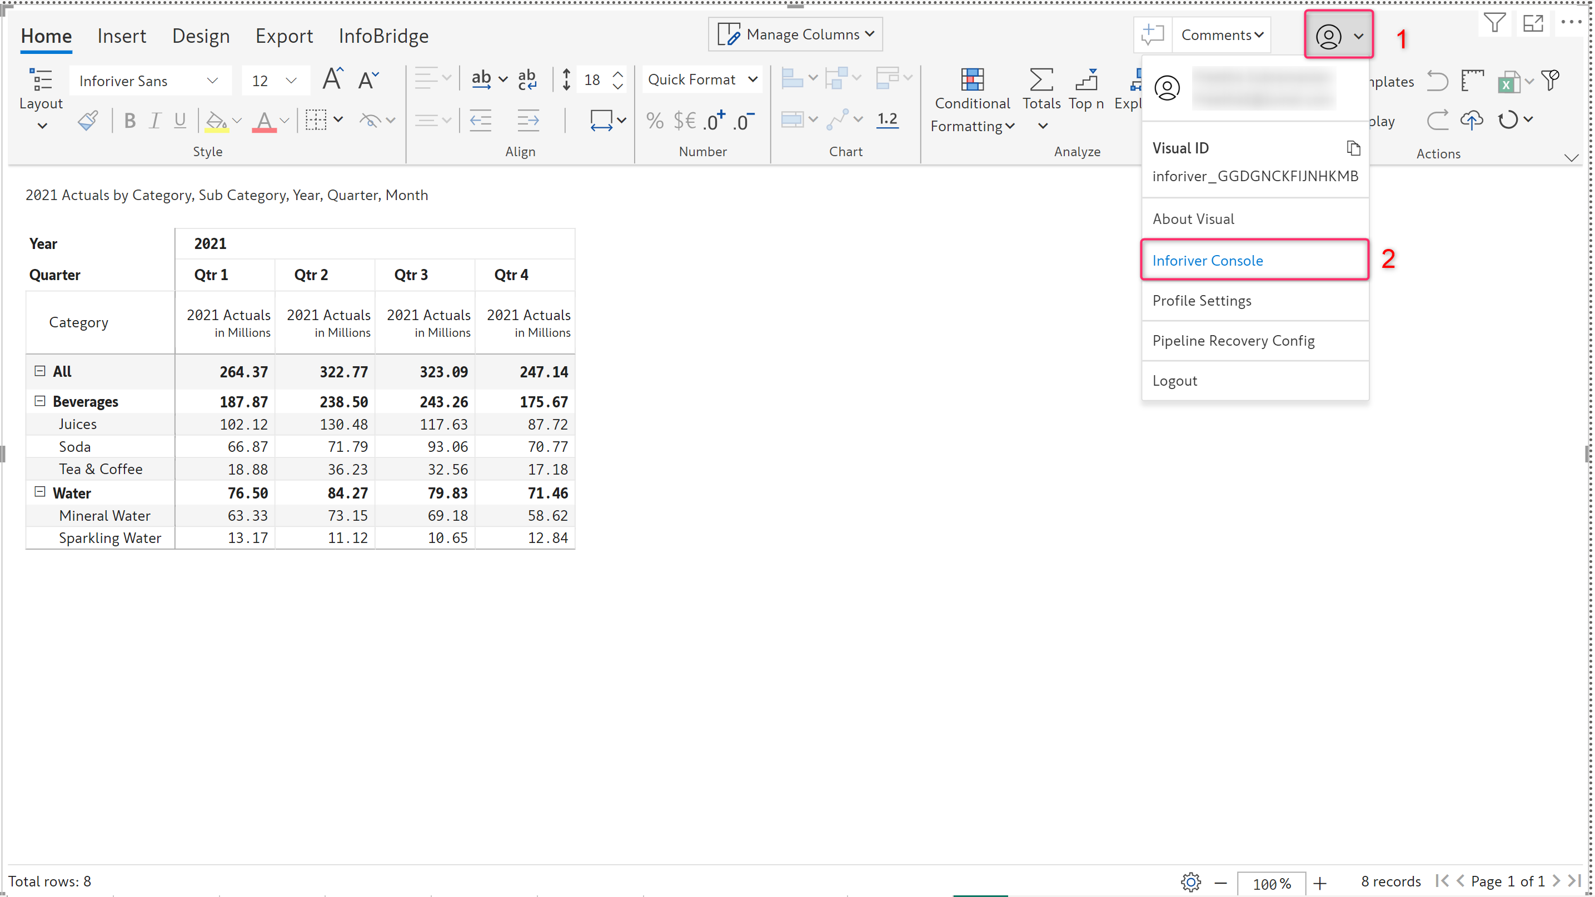This screenshot has height=897, width=1595.
Task: Toggle italic text formatting
Action: (155, 121)
